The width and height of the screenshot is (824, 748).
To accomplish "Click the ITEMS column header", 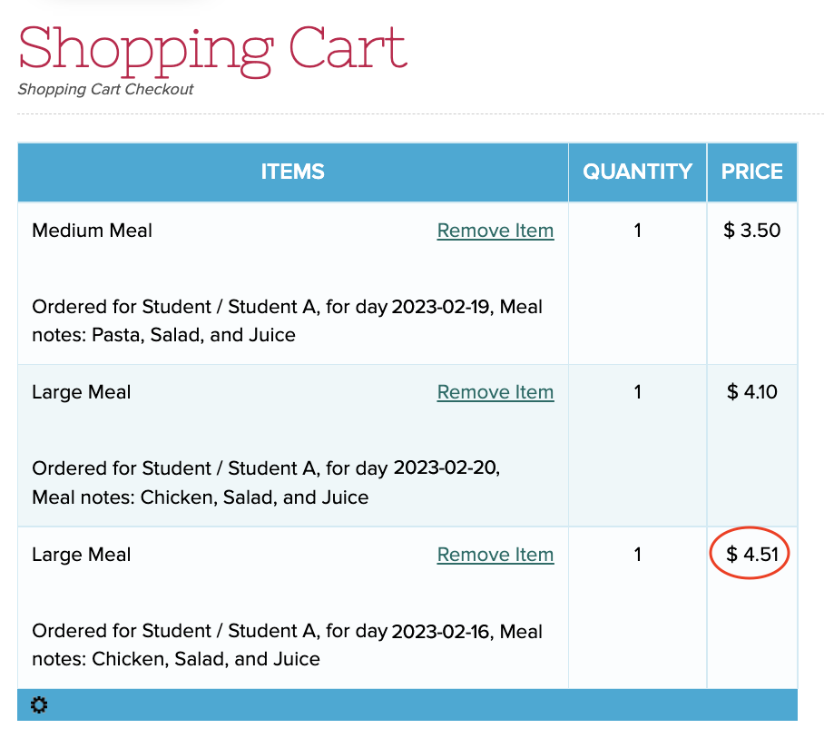I will coord(293,172).
